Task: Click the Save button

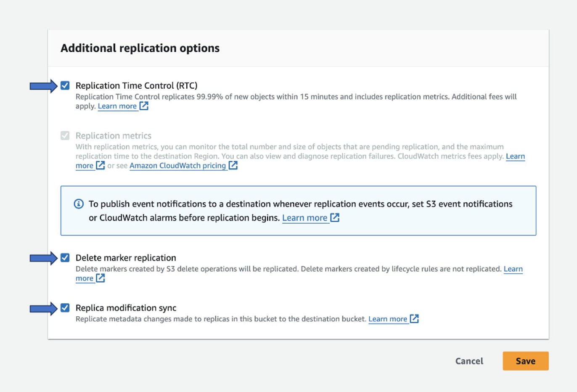Action: click(525, 361)
